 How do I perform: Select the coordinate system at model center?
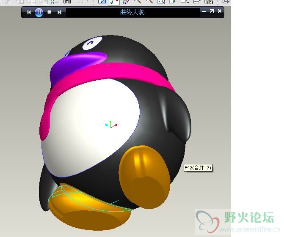111,125
